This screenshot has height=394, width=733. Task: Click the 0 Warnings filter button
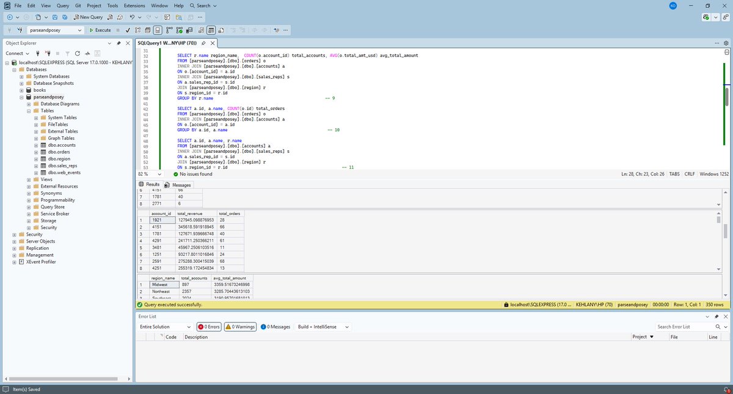click(x=240, y=327)
